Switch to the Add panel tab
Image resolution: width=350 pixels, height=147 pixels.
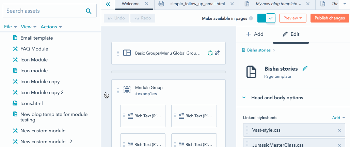click(x=255, y=34)
